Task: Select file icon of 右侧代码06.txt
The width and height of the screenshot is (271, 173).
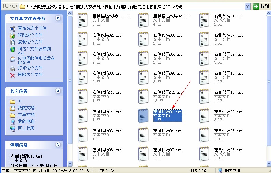Action: click(x=143, y=58)
